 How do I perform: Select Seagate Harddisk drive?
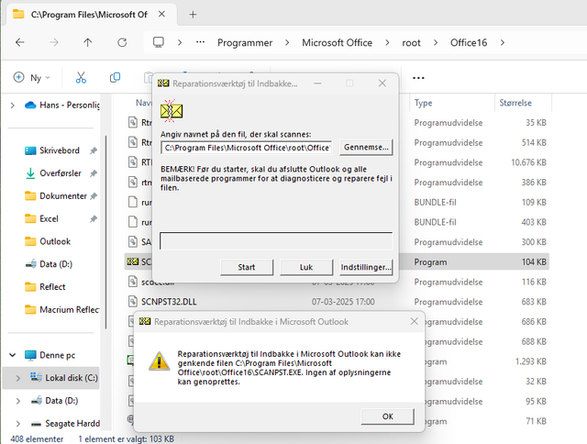(65, 424)
